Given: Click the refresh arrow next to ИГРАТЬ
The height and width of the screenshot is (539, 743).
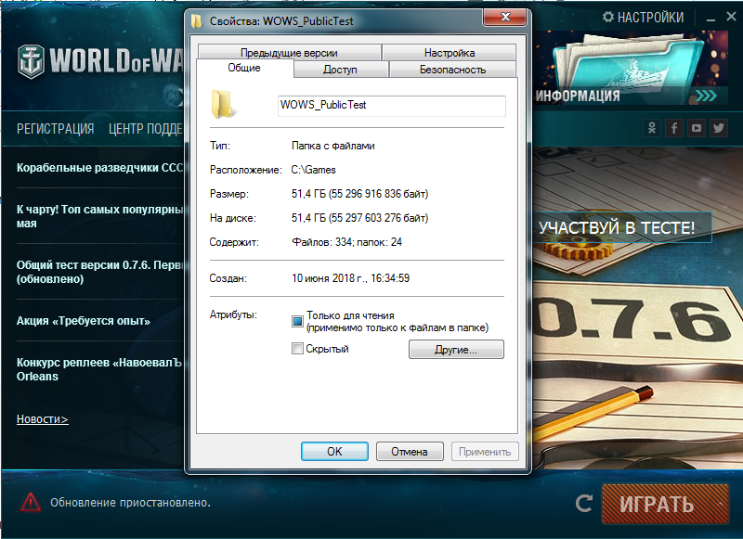Looking at the screenshot, I should [584, 504].
